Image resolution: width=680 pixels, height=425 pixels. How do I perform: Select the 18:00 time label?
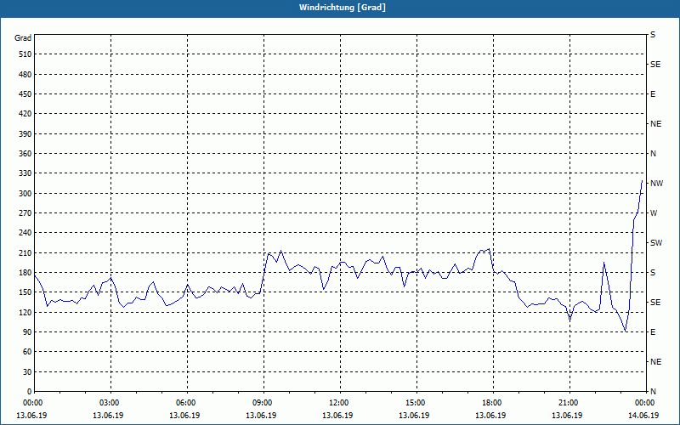tap(490, 402)
